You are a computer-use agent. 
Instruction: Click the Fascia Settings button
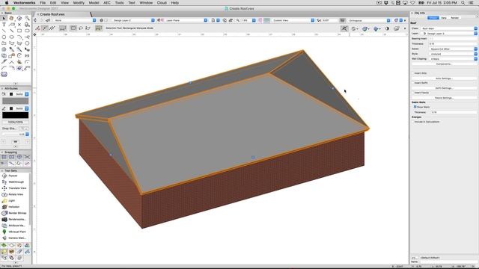pos(444,98)
